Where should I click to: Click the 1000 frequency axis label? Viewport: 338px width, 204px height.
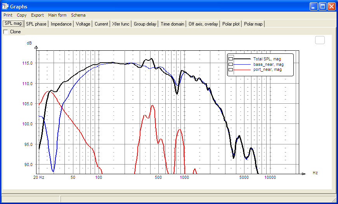[x=184, y=178]
